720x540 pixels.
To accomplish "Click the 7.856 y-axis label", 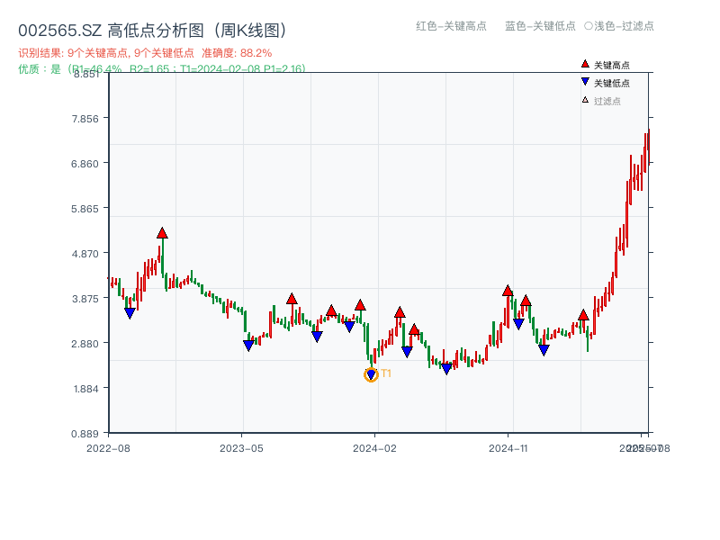I will click(85, 119).
